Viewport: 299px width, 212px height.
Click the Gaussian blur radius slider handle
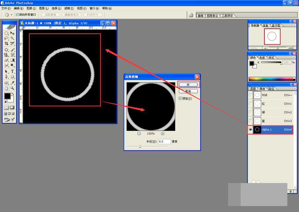(x=140, y=147)
